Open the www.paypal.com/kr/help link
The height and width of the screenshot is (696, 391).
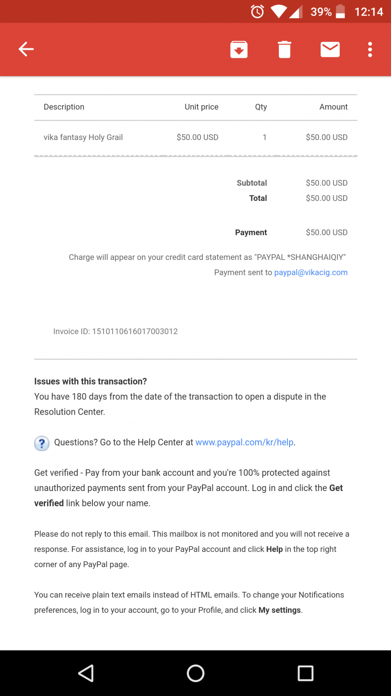[x=244, y=442]
